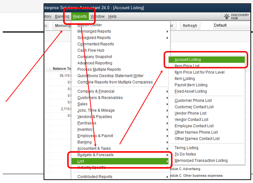Screen dimensions: 253x183
Task: Open QuickBooks Desktop Statement Writer
Action: coord(120,76)
